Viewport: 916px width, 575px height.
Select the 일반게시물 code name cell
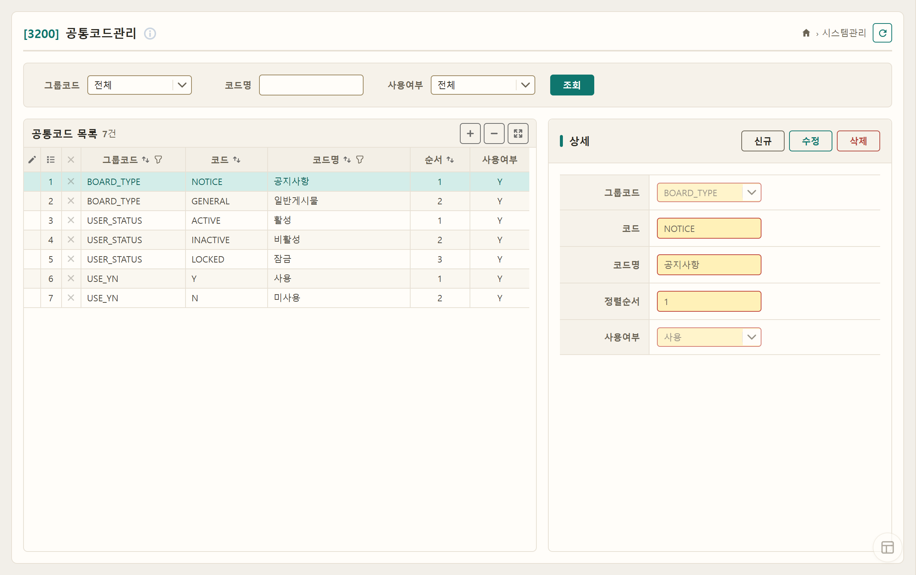pyautogui.click(x=339, y=201)
